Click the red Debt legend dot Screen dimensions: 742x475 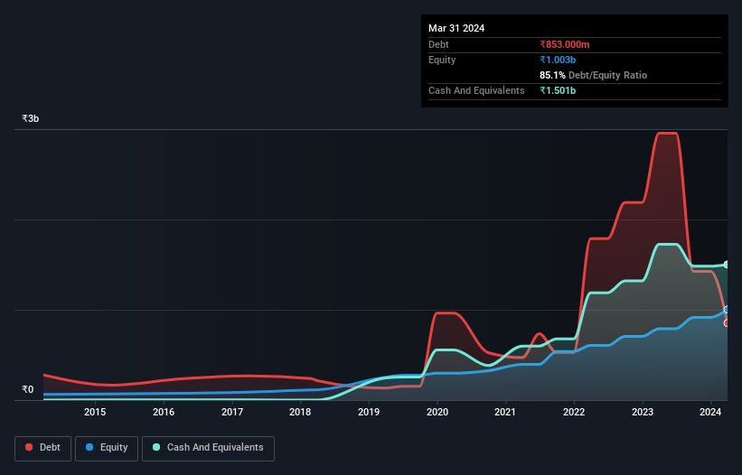point(29,447)
